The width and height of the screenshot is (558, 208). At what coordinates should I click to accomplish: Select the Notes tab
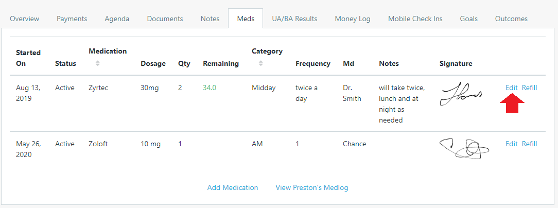210,19
